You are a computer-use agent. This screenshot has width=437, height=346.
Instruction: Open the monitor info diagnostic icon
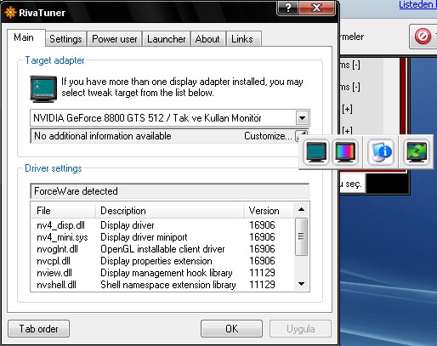381,152
